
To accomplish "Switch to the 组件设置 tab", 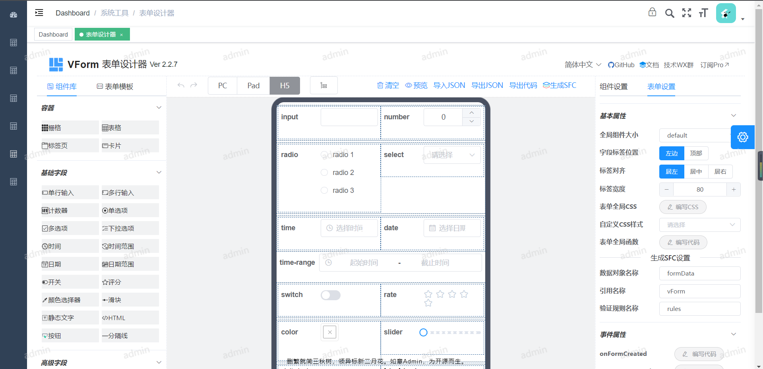I will click(x=614, y=87).
